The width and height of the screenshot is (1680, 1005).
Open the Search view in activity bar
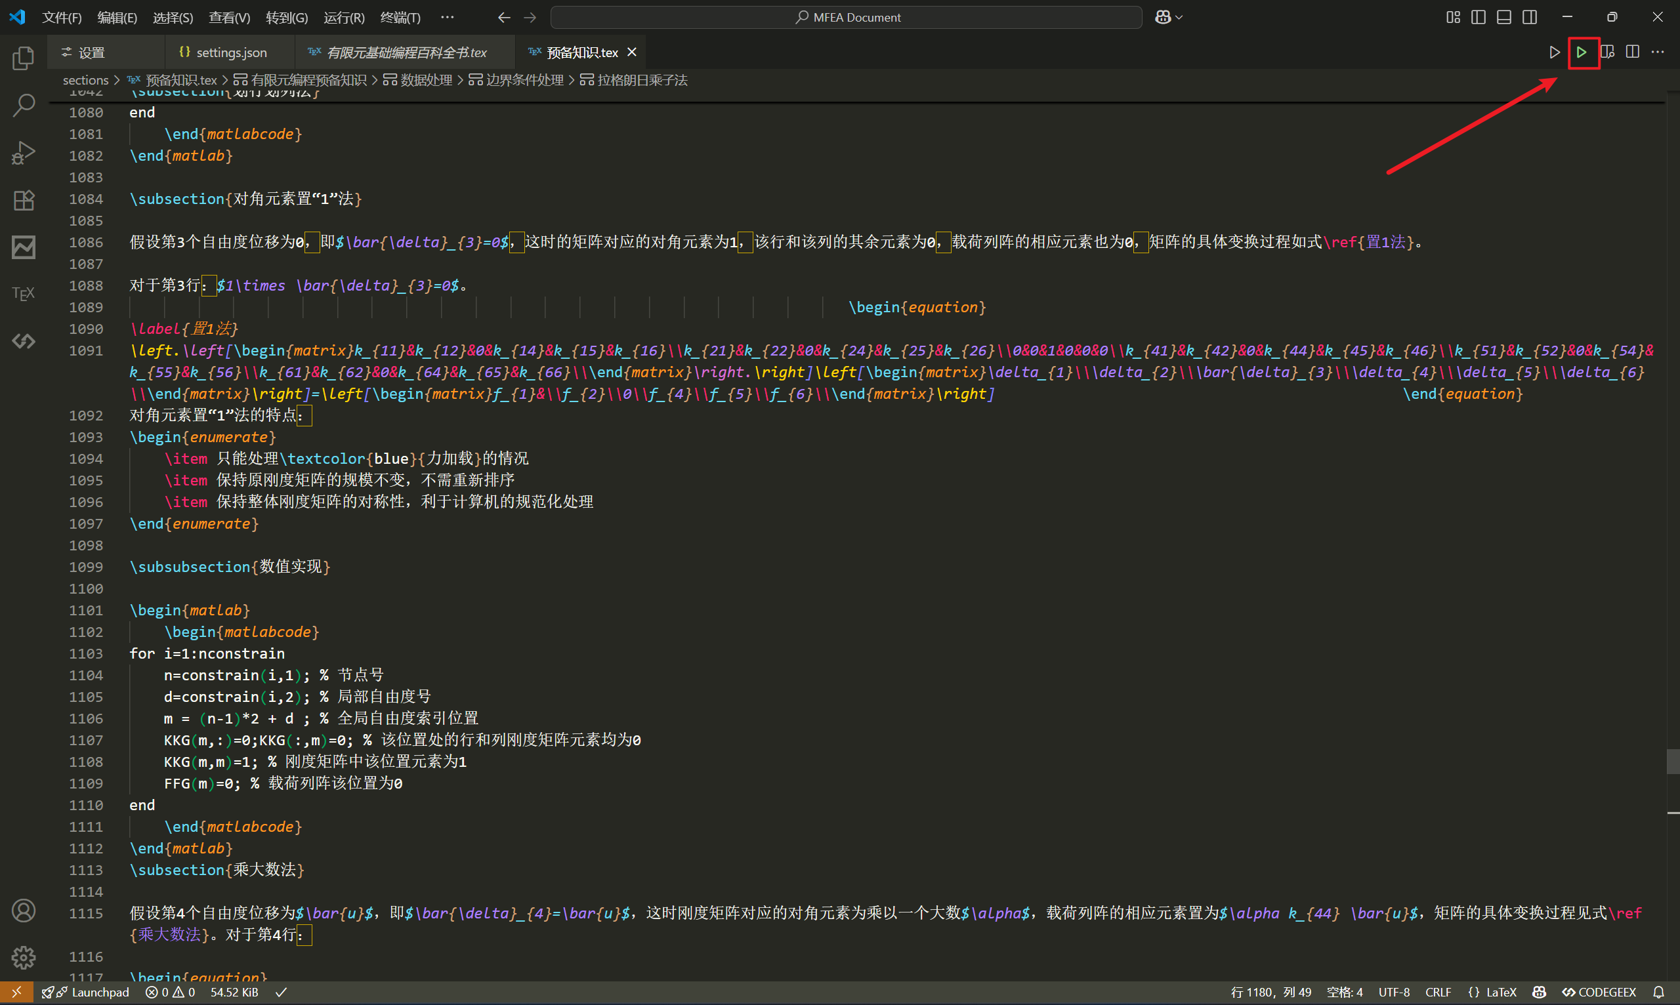(x=23, y=105)
